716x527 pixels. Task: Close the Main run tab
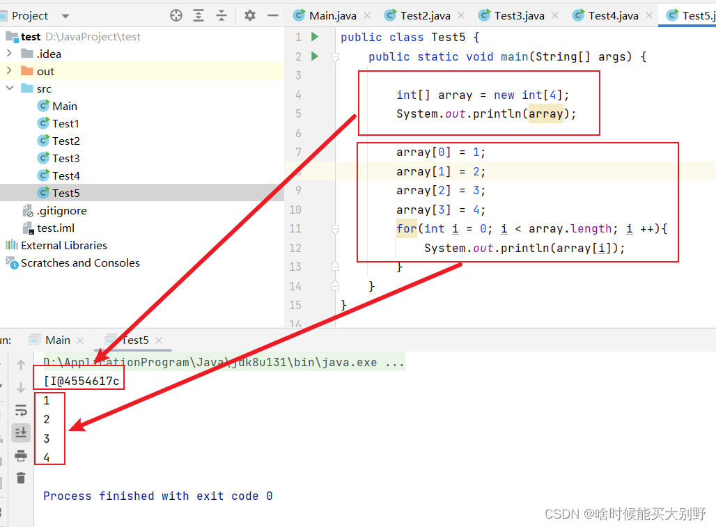[80, 340]
